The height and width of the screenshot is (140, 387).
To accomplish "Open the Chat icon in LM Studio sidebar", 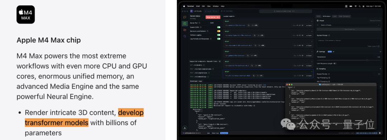I will point(185,17).
